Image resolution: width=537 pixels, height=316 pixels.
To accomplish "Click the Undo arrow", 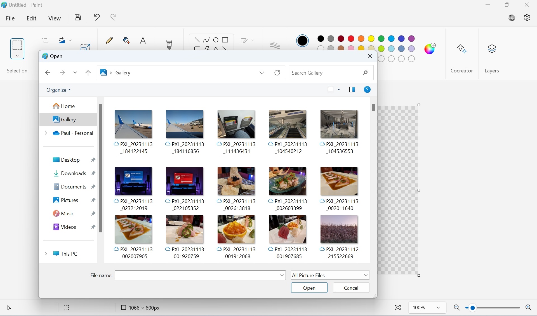I will point(97,18).
